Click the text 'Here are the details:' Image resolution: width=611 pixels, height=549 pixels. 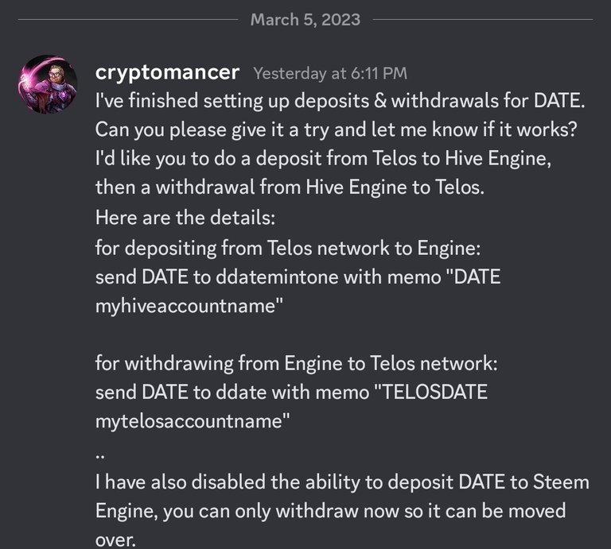[x=185, y=218]
